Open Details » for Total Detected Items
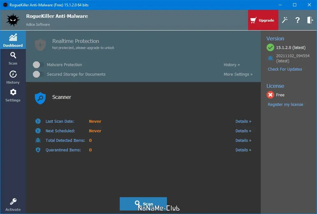Screen dimensions: 317x214 (x=243, y=140)
